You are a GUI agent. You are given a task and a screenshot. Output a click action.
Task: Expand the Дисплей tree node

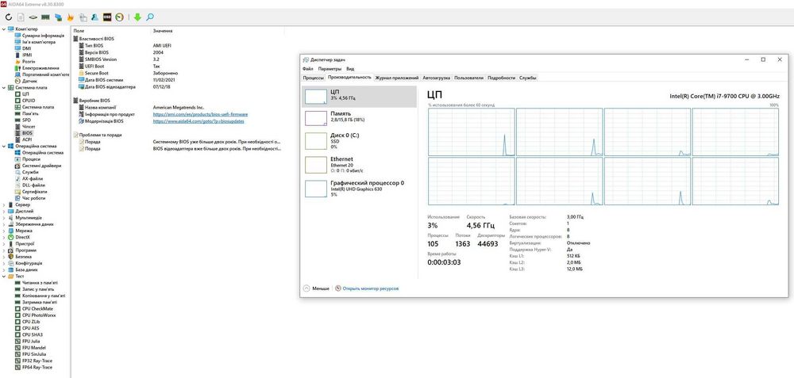[x=4, y=212]
